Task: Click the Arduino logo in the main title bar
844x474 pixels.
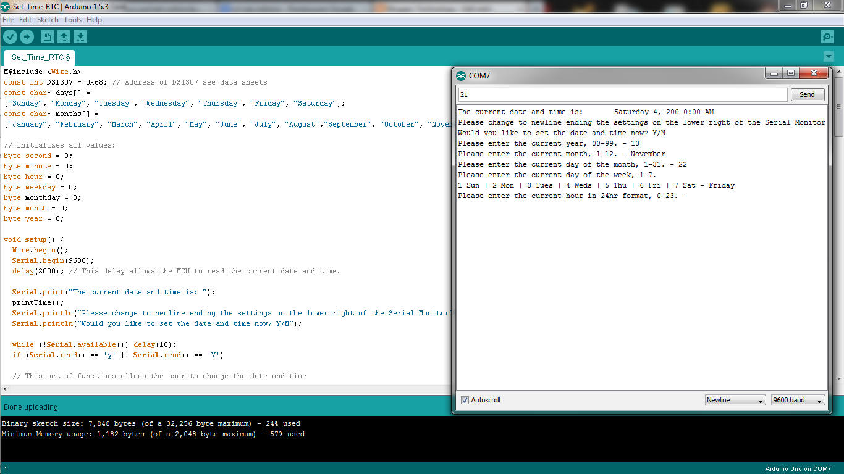Action: [x=6, y=6]
